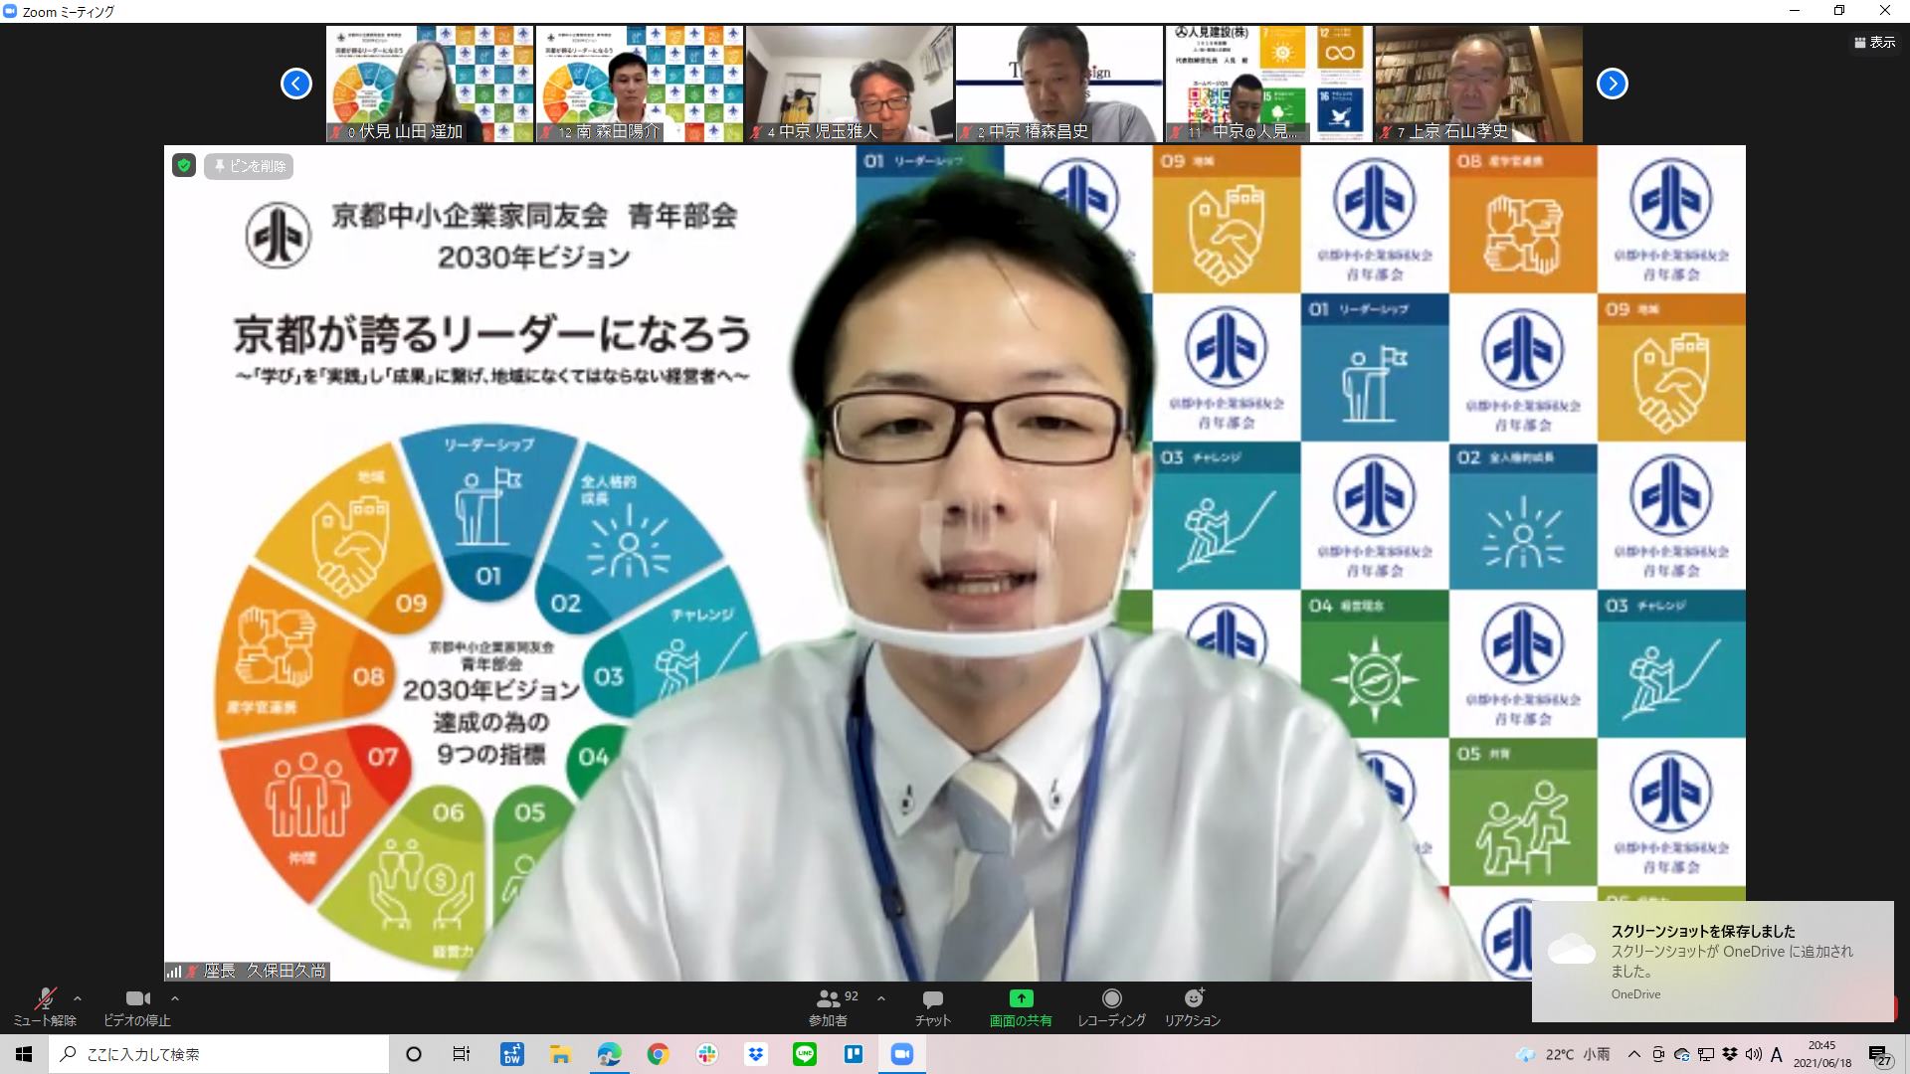
Task: Open the participants panel (参加者)
Action: point(828,1006)
